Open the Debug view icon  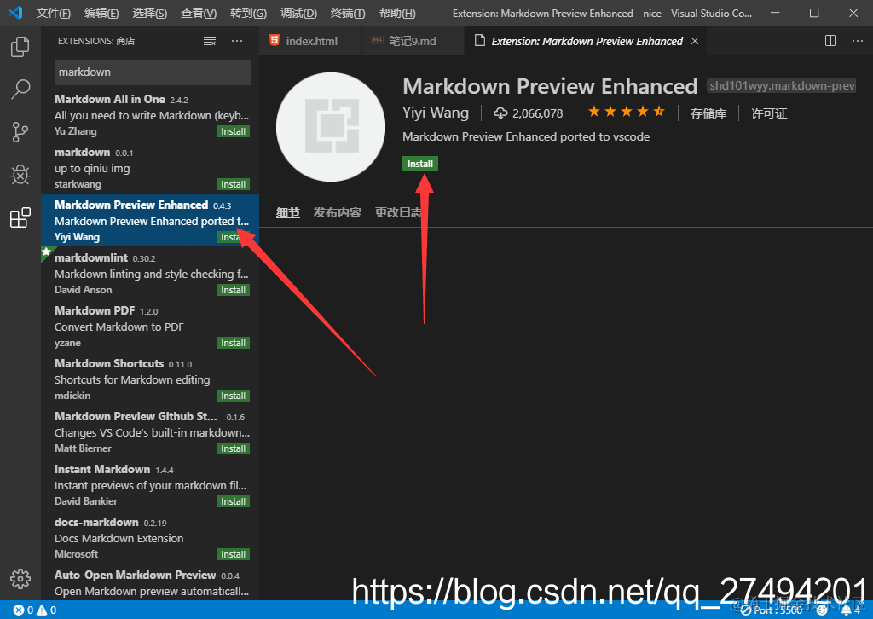click(x=20, y=175)
